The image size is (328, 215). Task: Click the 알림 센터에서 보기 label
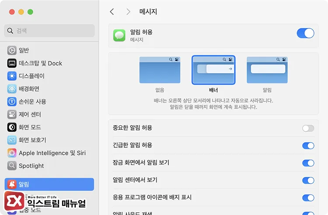click(x=135, y=180)
